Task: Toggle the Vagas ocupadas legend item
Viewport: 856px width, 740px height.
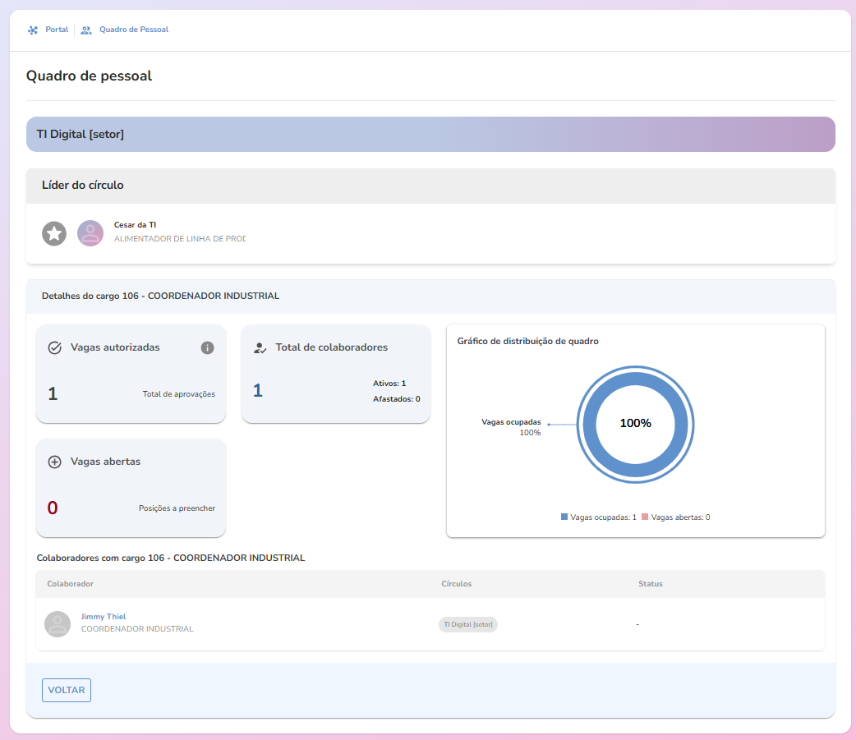Action: coord(598,517)
